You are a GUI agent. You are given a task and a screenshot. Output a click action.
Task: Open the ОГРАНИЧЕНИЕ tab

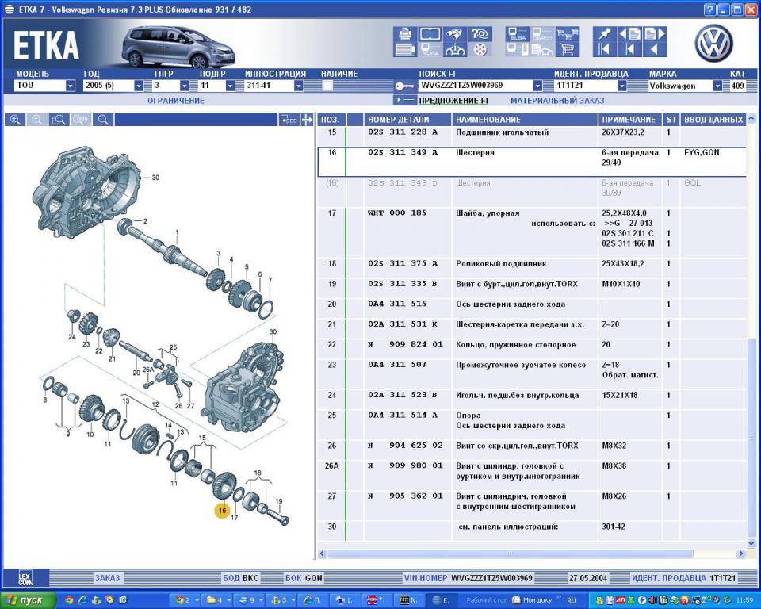point(176,101)
